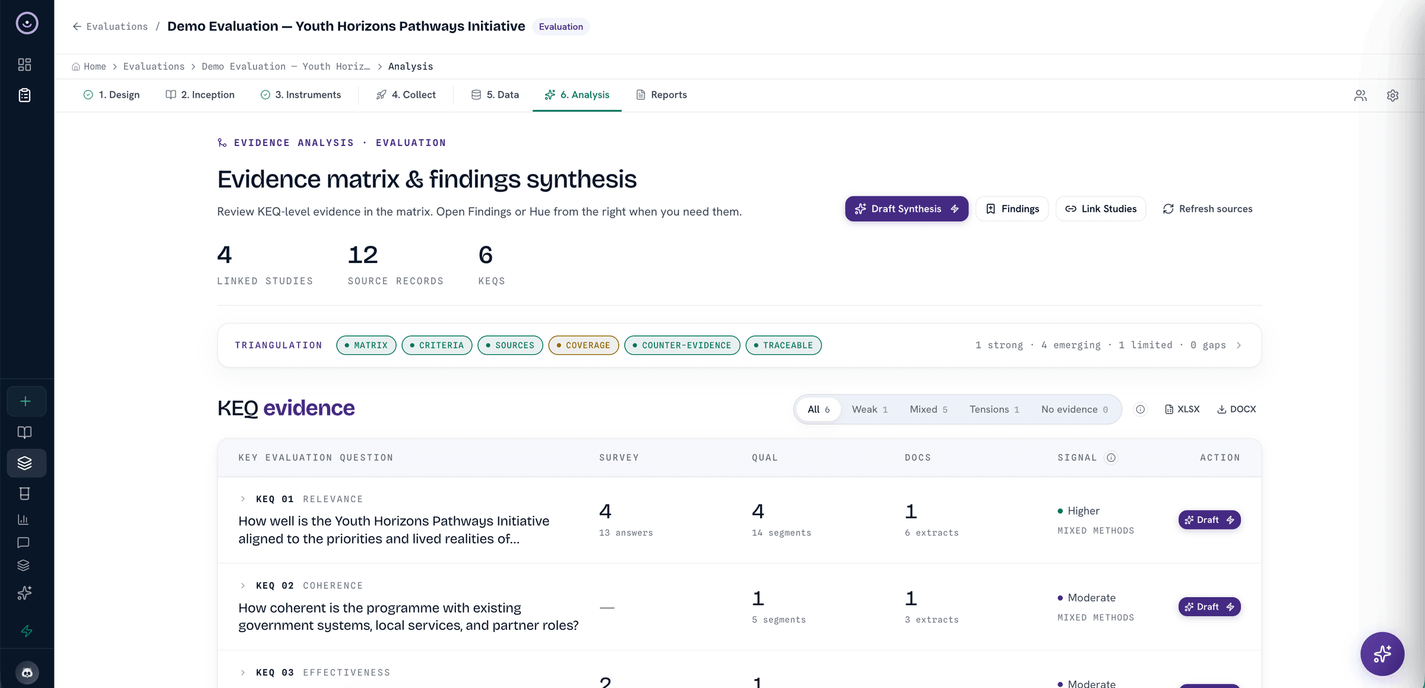Click the info icon next to SIGNAL
The image size is (1425, 688).
pos(1111,458)
